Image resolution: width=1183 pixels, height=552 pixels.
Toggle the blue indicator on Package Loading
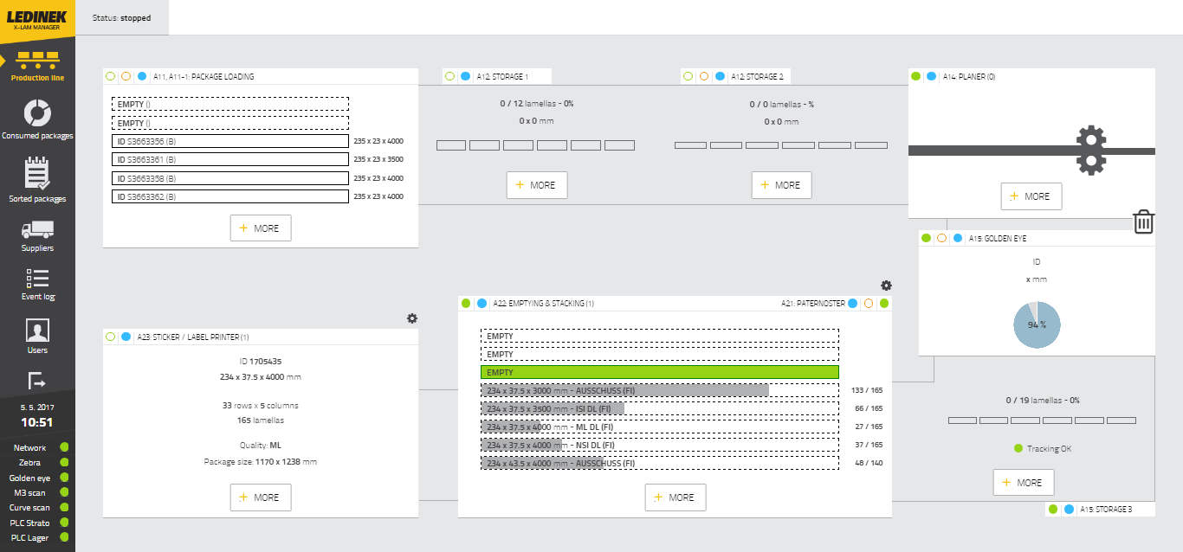tap(142, 76)
